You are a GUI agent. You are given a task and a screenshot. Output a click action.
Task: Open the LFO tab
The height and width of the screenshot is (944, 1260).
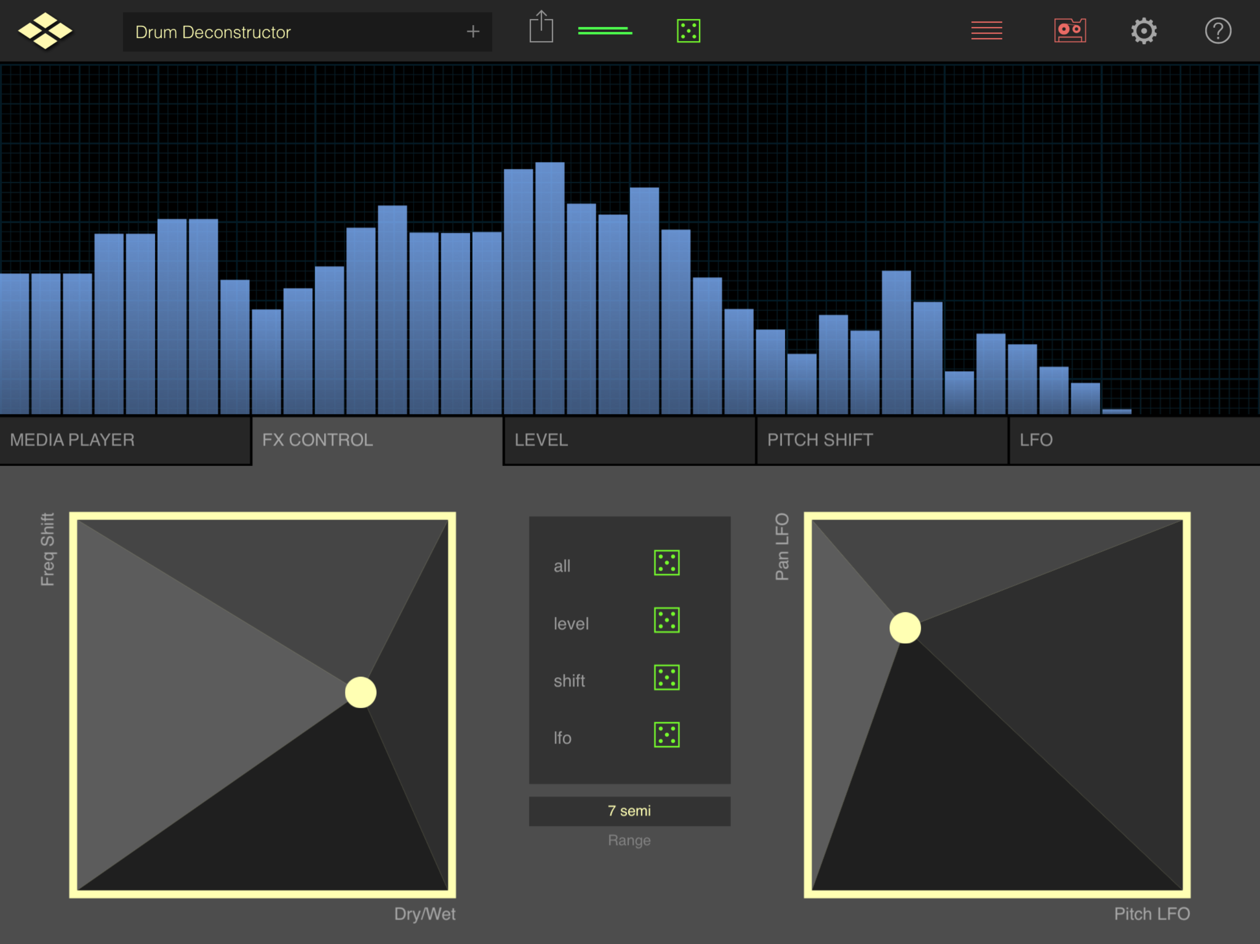(x=1134, y=440)
